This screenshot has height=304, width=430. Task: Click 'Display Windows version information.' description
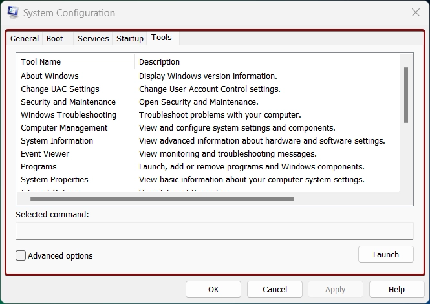point(208,76)
